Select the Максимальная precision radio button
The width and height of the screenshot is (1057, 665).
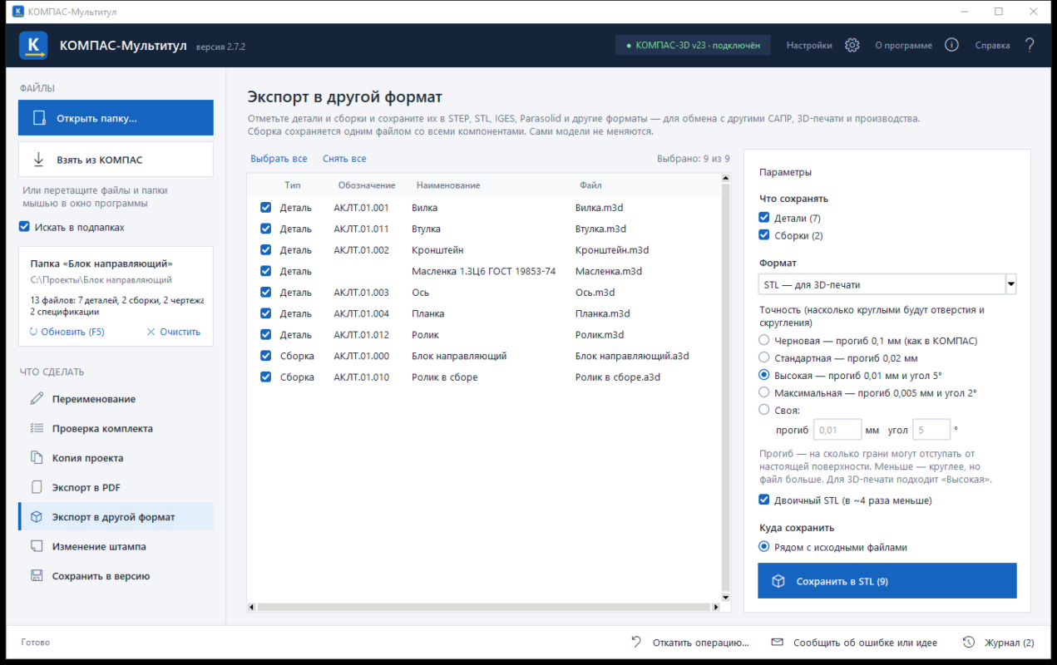764,392
